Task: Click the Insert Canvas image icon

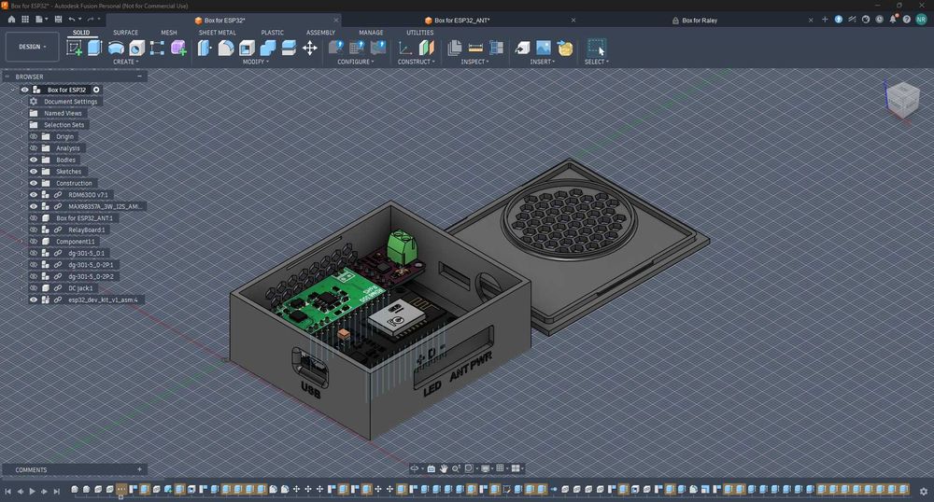Action: (544, 48)
